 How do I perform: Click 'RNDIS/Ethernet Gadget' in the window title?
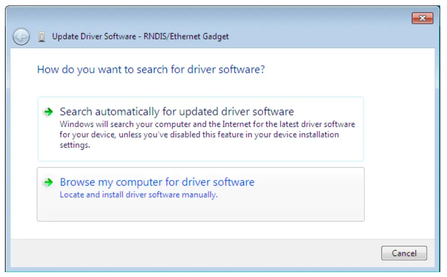coord(186,37)
